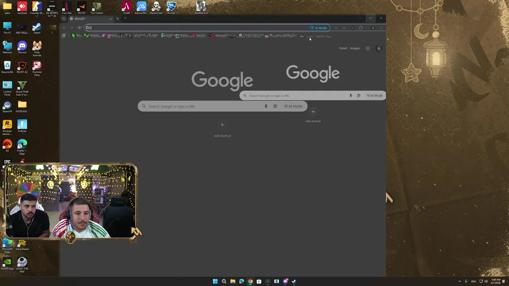Viewport: 509px width, 286px height.
Task: Click AI Mode in the Chrome address bar
Action: click(319, 28)
